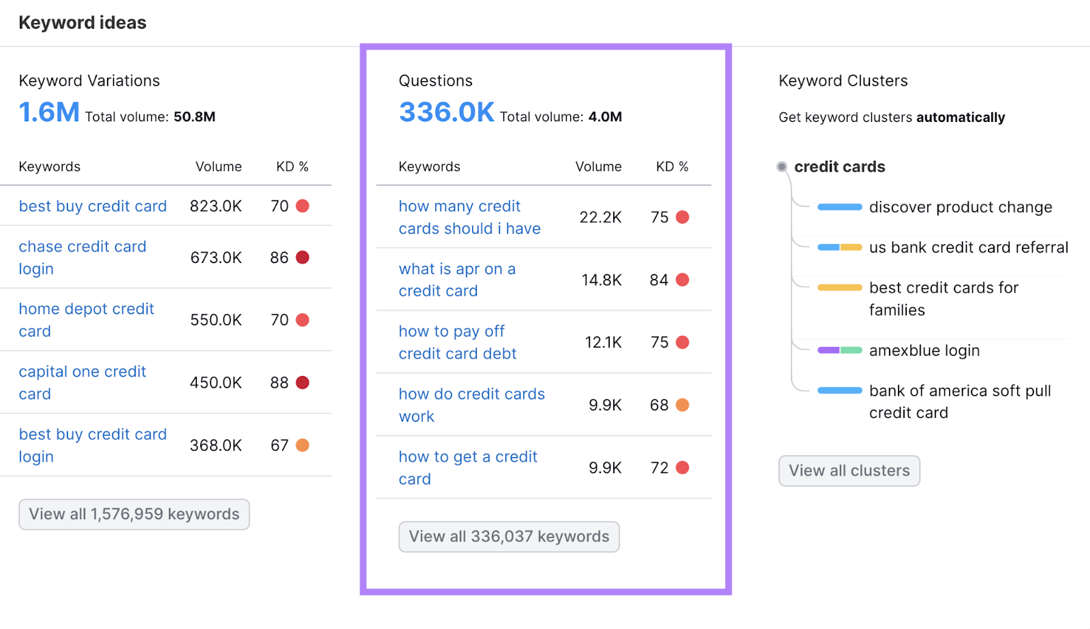Open 'how do credit cards work' question
The image size is (1090, 629).
click(472, 405)
